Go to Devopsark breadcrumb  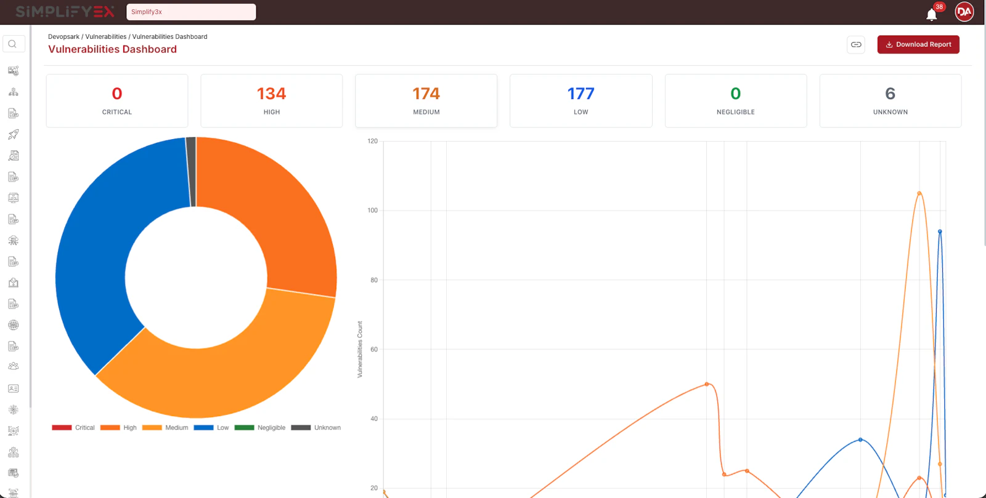(x=63, y=37)
